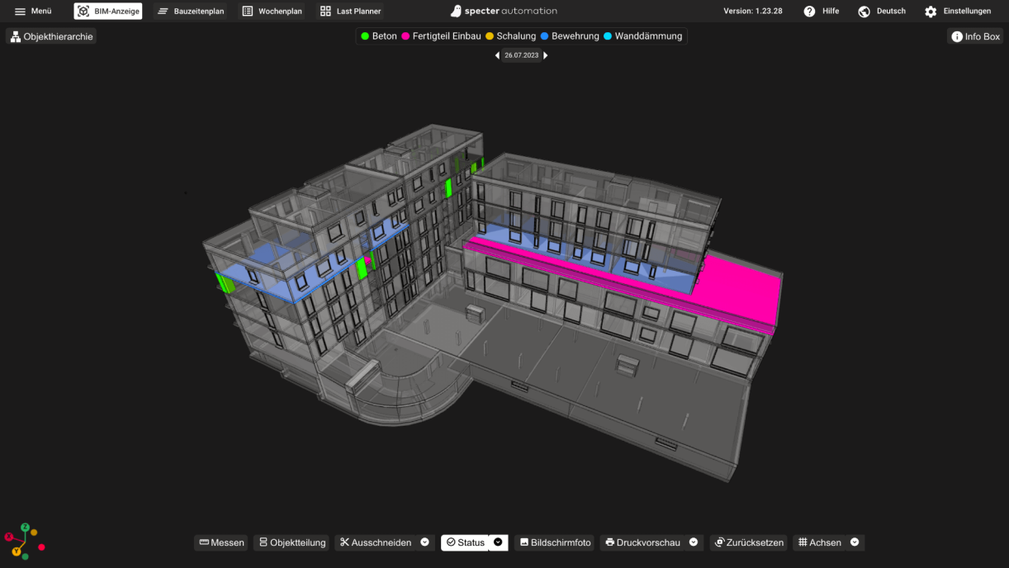Viewport: 1009px width, 568px height.
Task: Toggle Beton legend visibility
Action: coord(379,36)
